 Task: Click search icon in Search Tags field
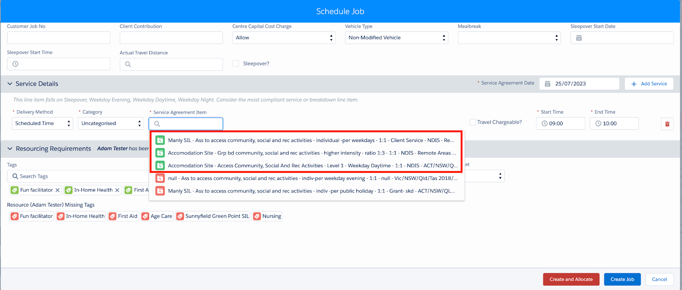click(x=15, y=176)
